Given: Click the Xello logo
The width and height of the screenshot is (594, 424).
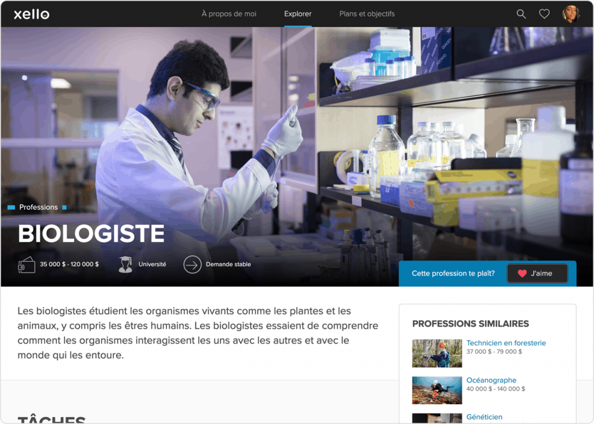Looking at the screenshot, I should [x=31, y=14].
